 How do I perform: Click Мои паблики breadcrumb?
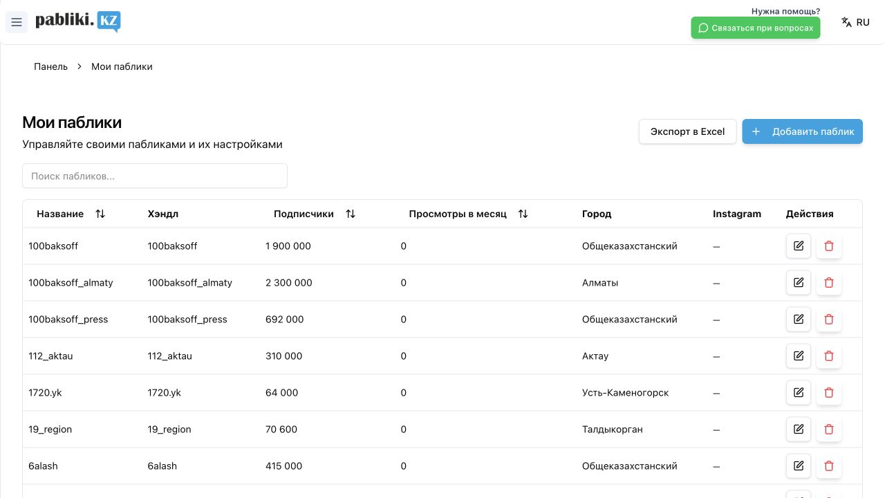122,66
